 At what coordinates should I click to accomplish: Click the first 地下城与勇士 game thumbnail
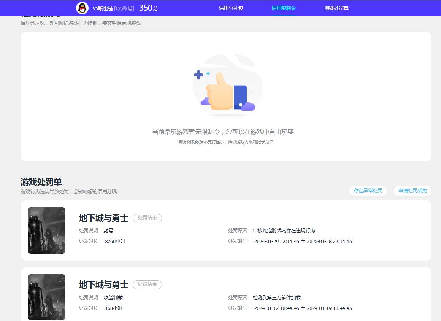46,230
